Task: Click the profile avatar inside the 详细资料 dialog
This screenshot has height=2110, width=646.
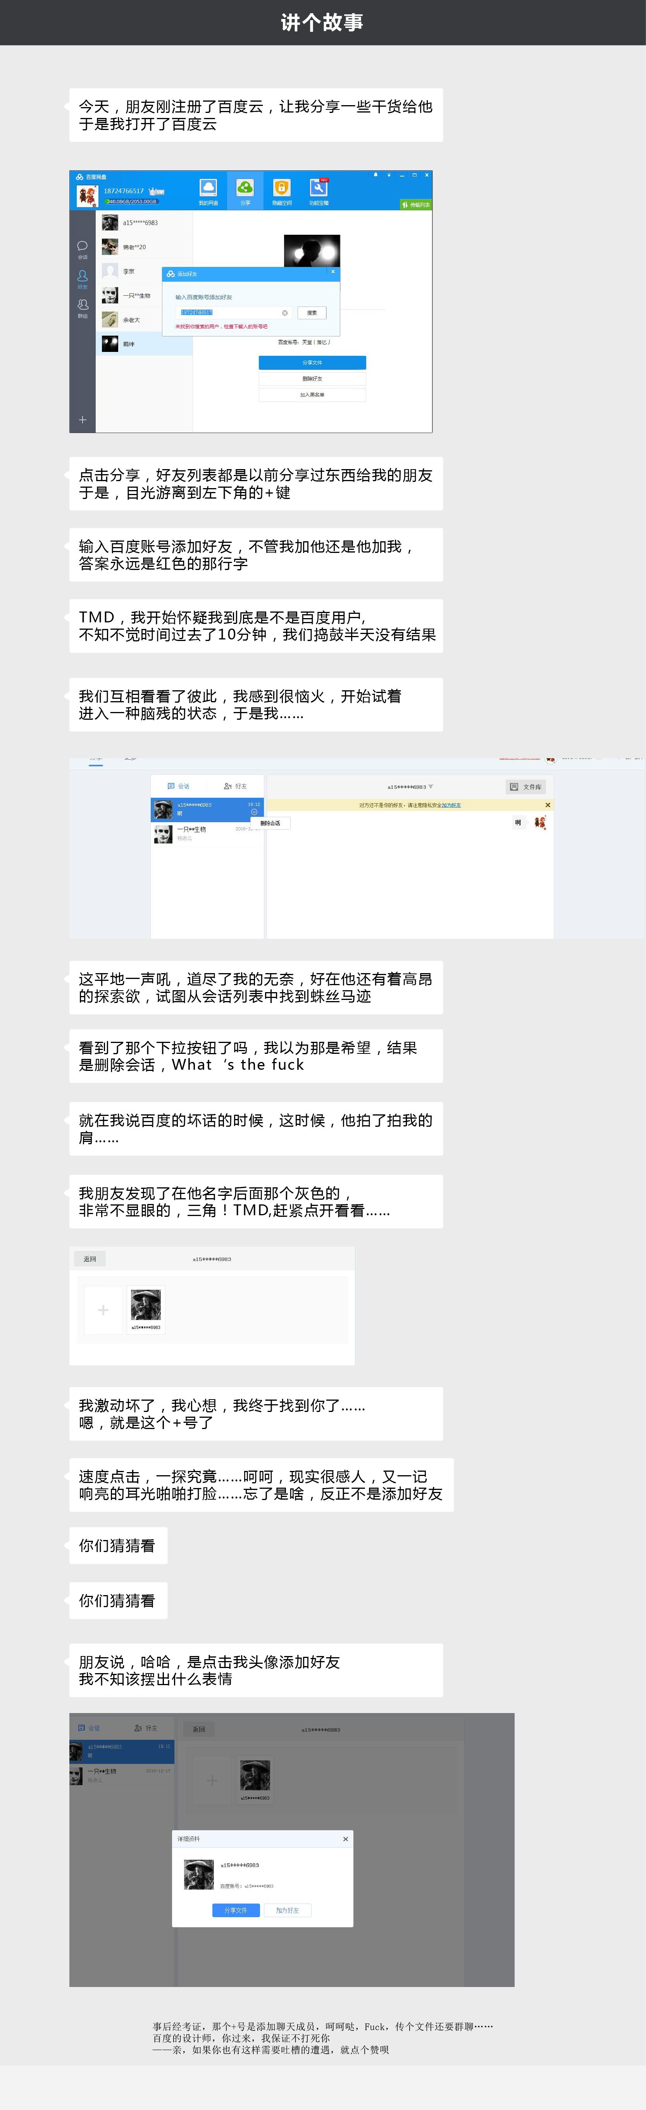Action: pos(199,1874)
